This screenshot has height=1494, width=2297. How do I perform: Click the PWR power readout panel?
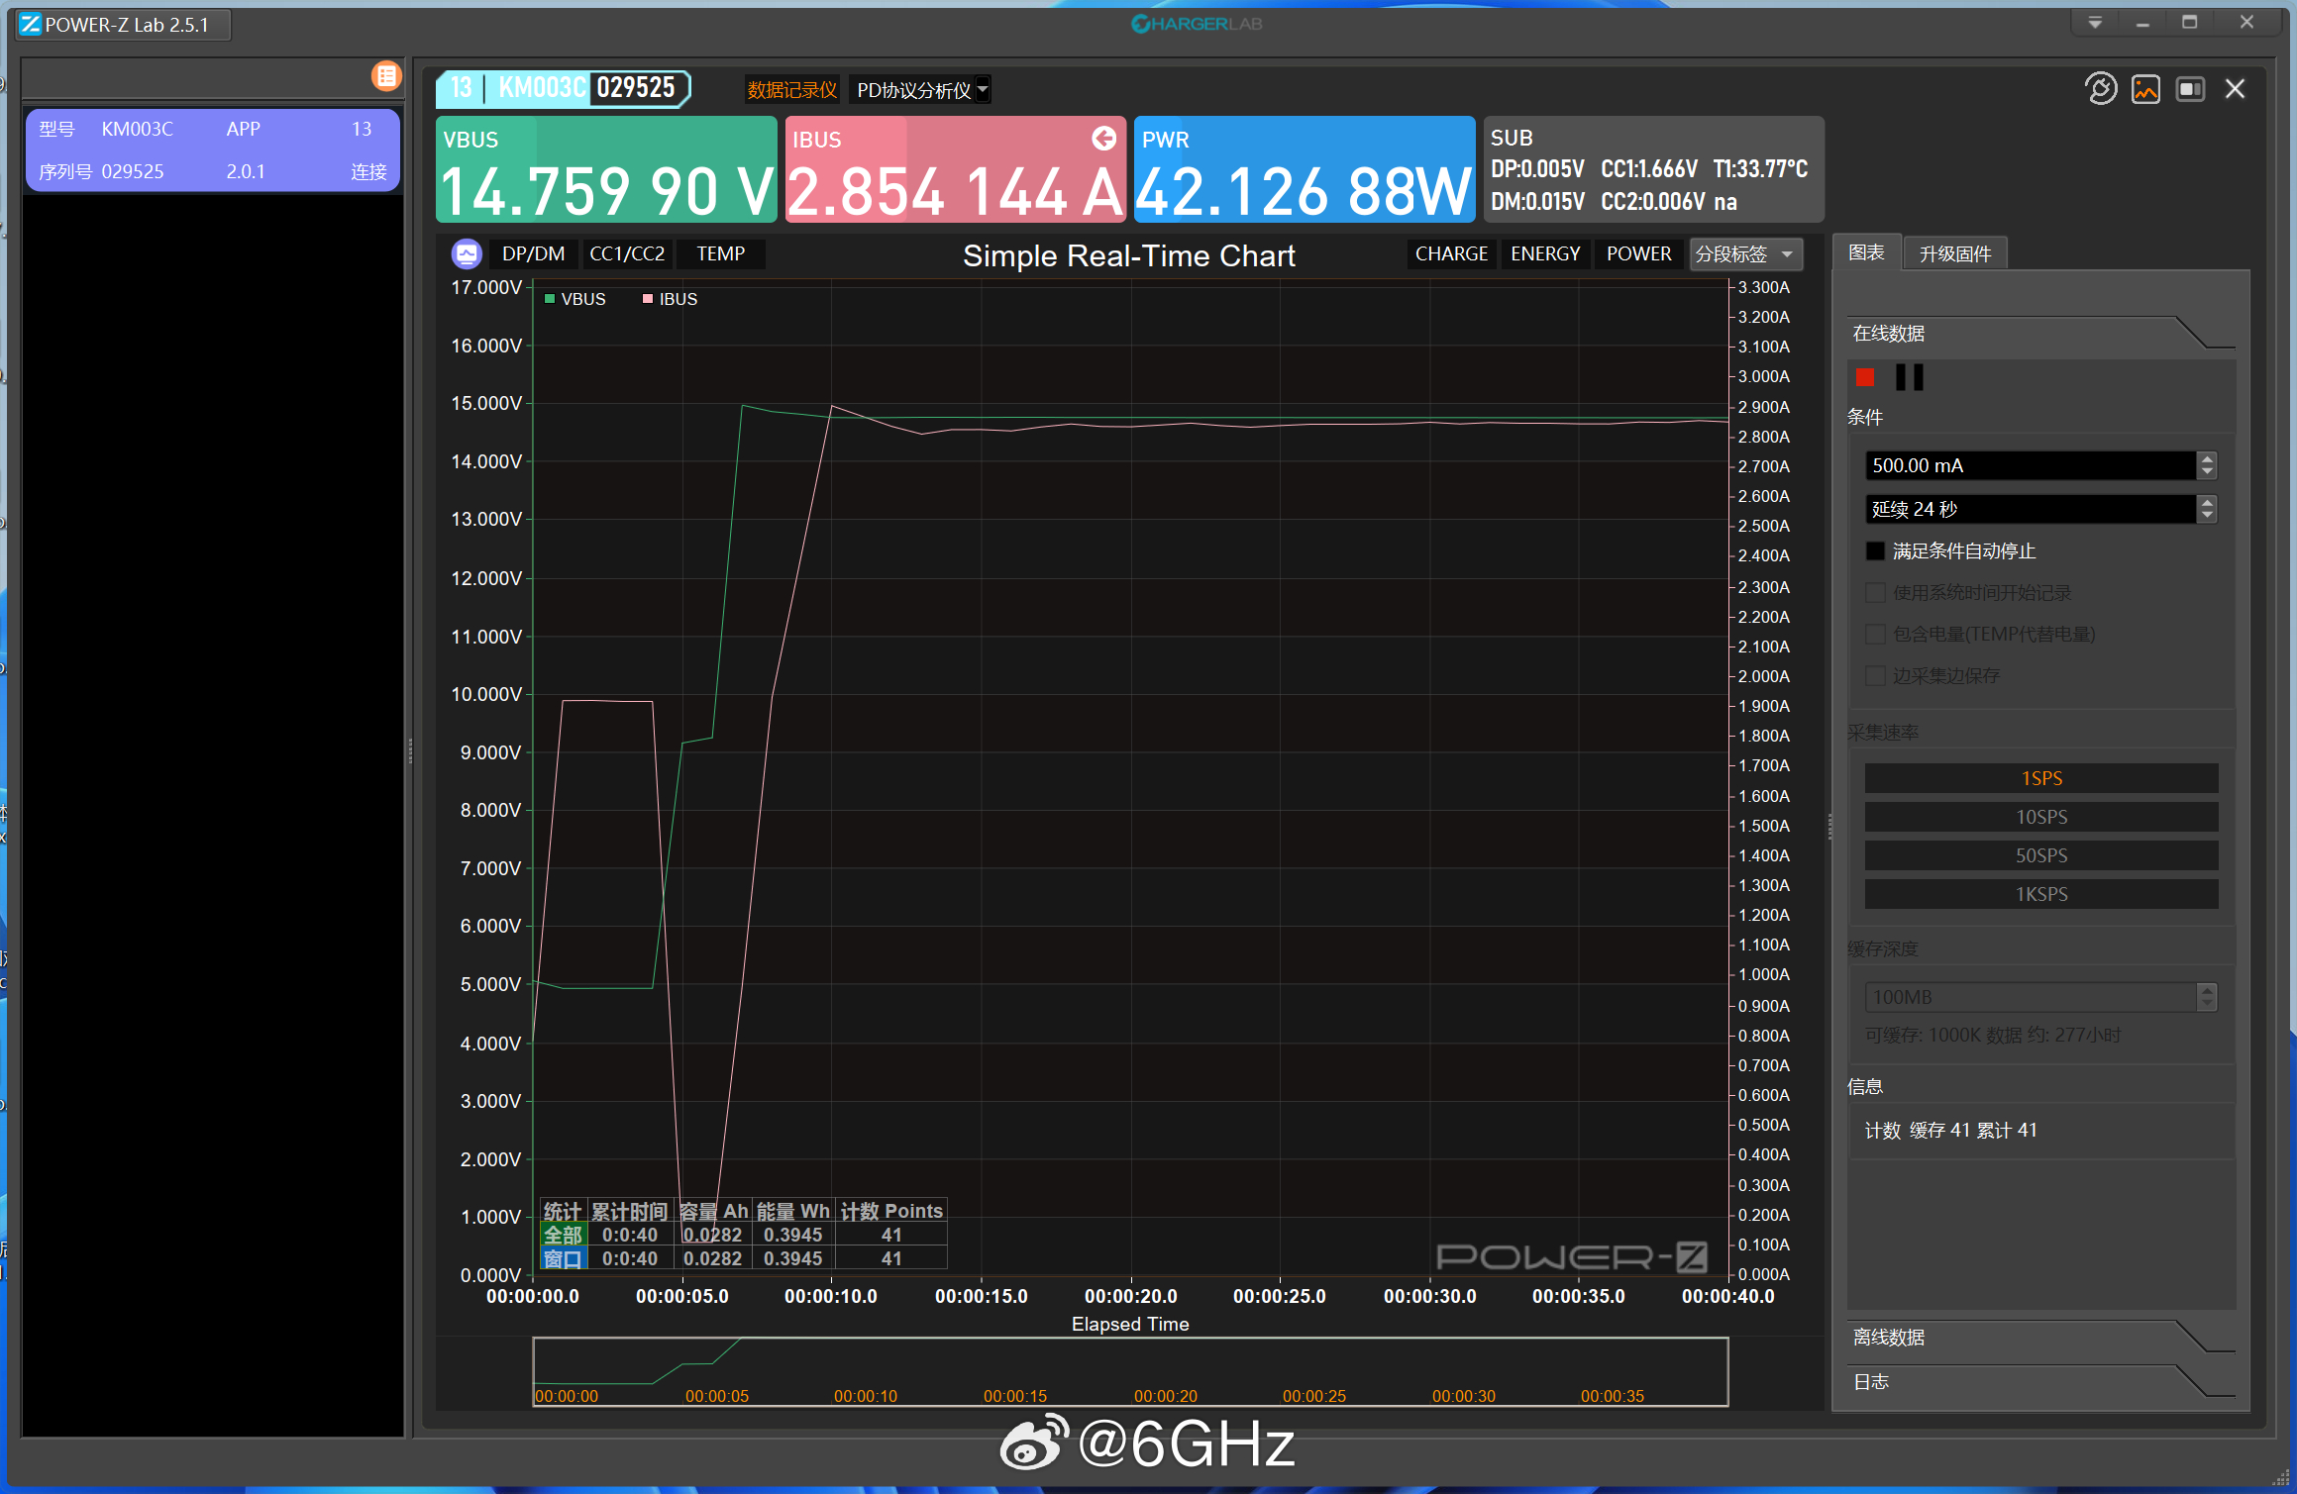click(x=1305, y=169)
